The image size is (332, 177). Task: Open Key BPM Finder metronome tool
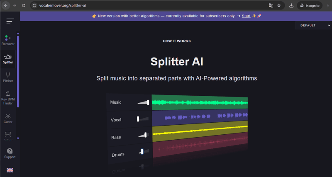pos(8,98)
